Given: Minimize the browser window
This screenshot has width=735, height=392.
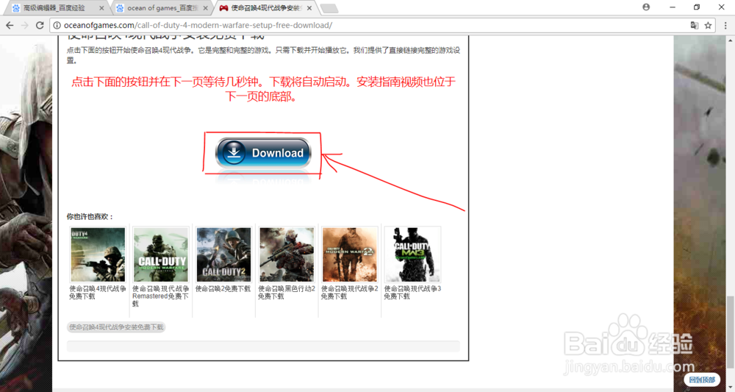Looking at the screenshot, I should coord(673,7).
